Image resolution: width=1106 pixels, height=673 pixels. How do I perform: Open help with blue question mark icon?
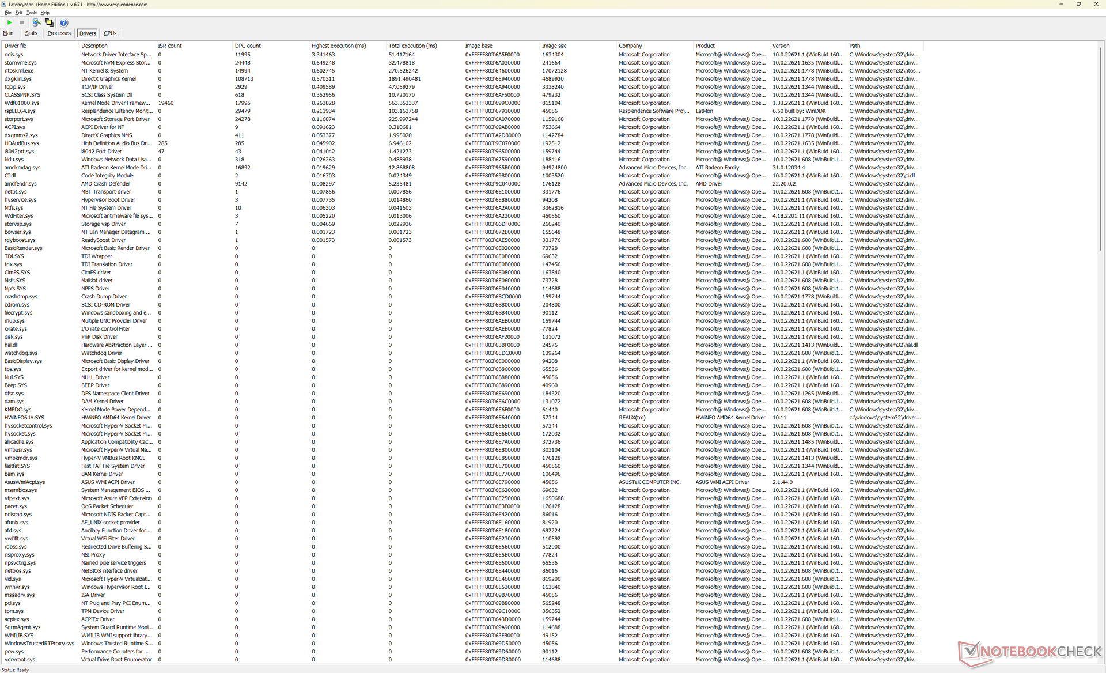(64, 22)
